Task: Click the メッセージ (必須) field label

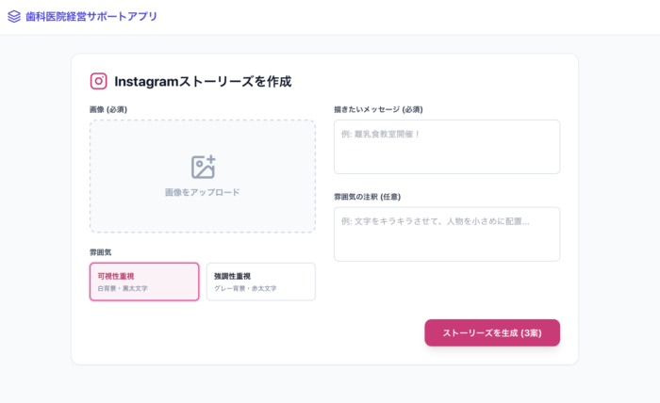Action: pos(378,109)
